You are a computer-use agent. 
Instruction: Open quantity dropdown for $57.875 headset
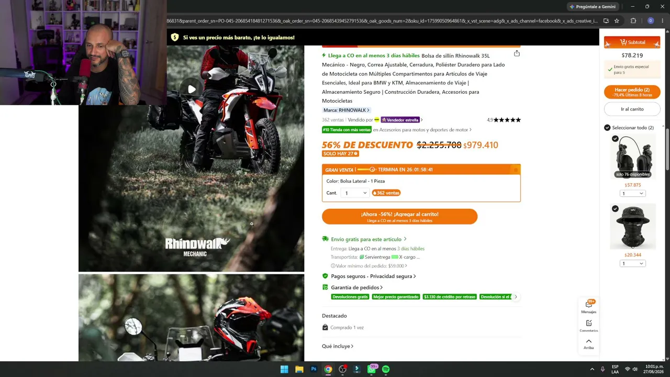click(x=633, y=194)
